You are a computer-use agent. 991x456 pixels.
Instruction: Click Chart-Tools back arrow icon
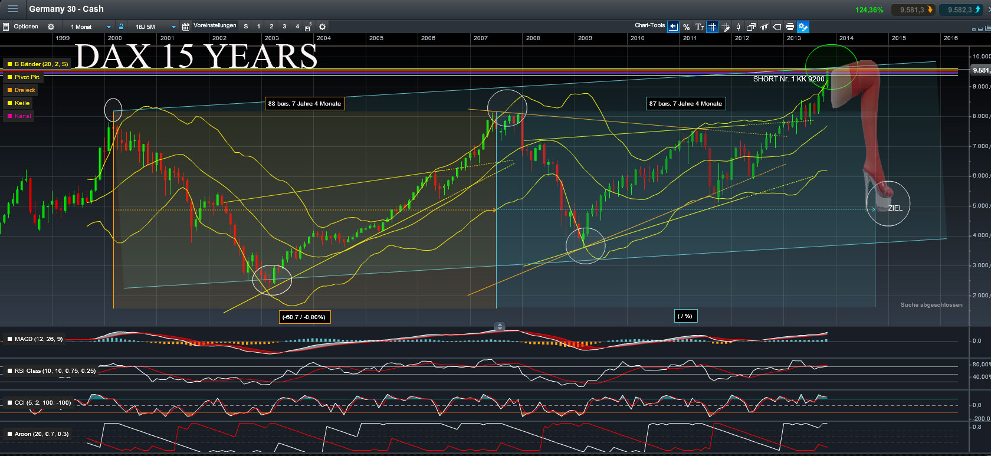[673, 27]
